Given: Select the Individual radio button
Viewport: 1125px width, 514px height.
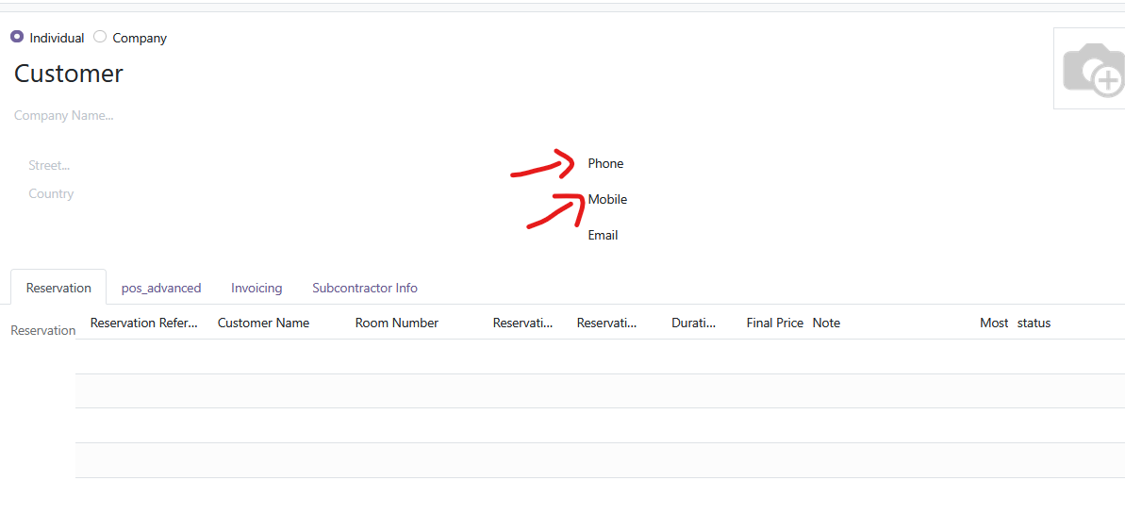Looking at the screenshot, I should [x=17, y=37].
